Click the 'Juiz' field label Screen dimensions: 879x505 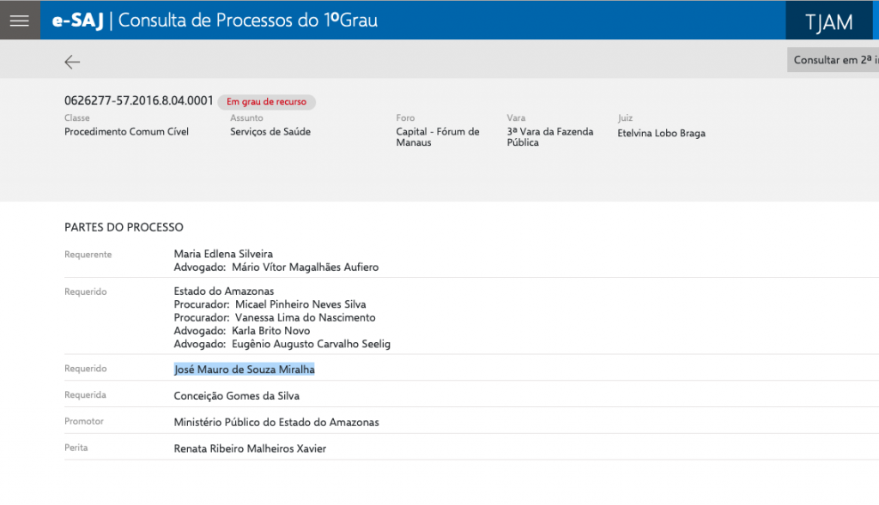(625, 118)
